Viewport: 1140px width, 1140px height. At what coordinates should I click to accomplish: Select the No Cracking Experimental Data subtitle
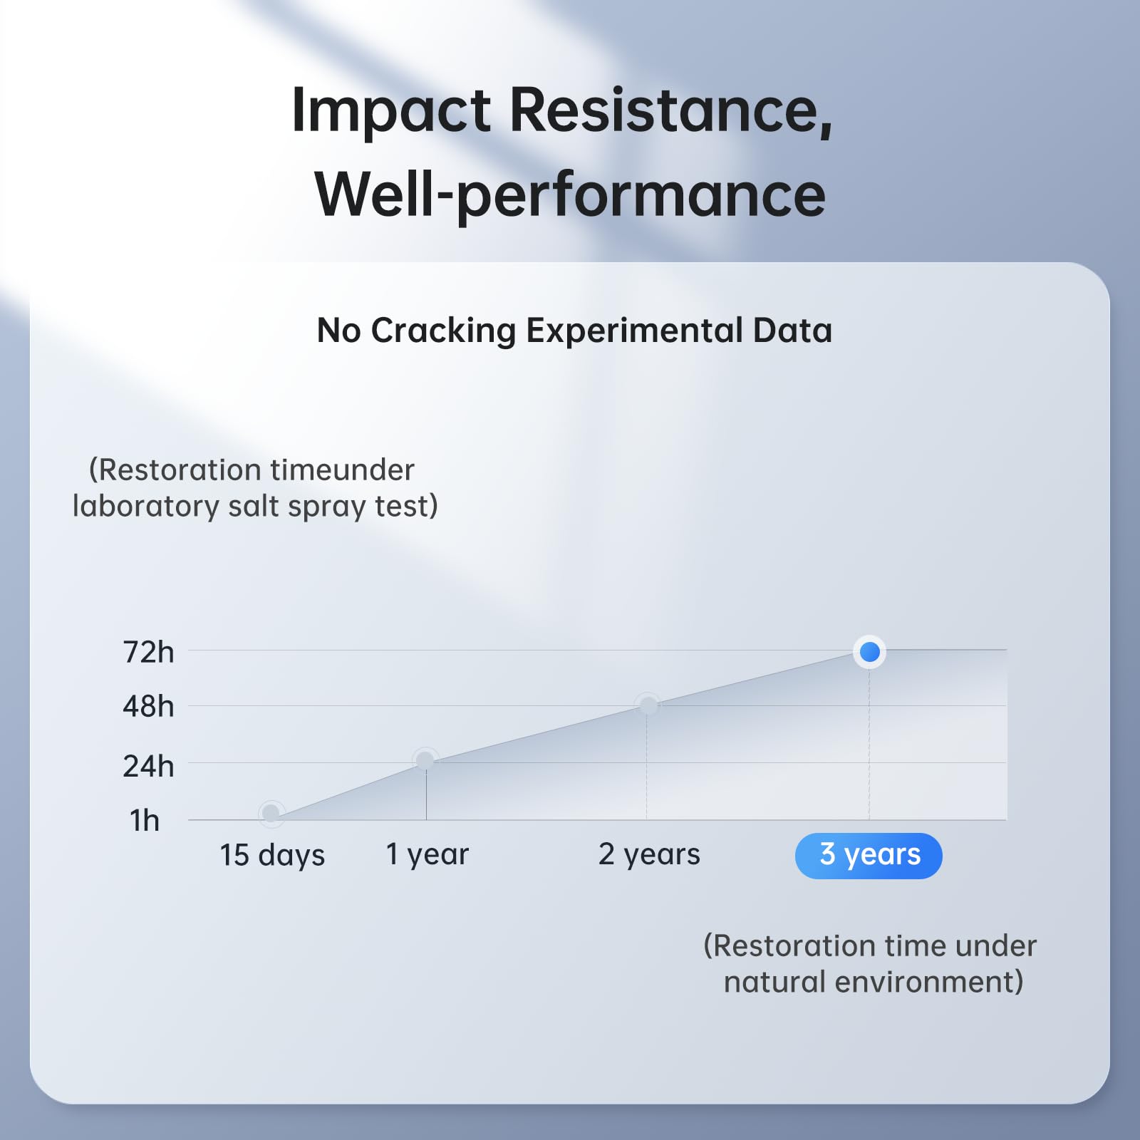pos(574,331)
